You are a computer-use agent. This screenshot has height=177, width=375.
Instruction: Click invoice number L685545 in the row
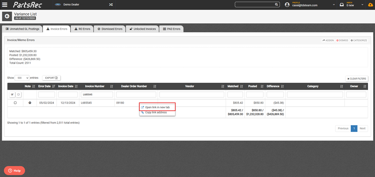click(86, 103)
